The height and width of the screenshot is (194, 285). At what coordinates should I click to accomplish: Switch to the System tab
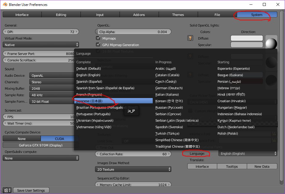pyautogui.click(x=257, y=15)
